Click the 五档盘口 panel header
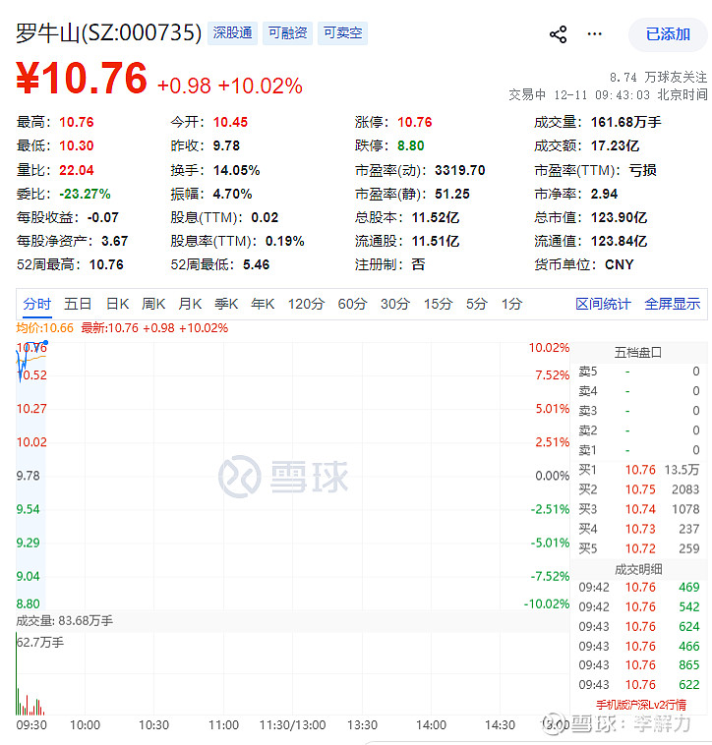 click(638, 353)
